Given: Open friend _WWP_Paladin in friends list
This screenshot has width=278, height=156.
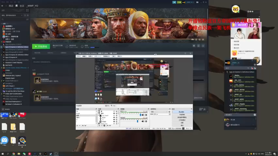Looking at the screenshot, I should pyautogui.click(x=242, y=105).
